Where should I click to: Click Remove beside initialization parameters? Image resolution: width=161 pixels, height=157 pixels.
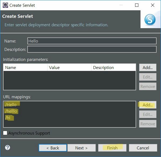[148, 86]
